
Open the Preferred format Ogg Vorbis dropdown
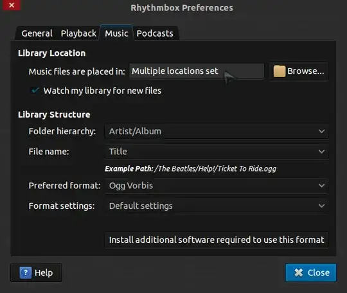(217, 186)
